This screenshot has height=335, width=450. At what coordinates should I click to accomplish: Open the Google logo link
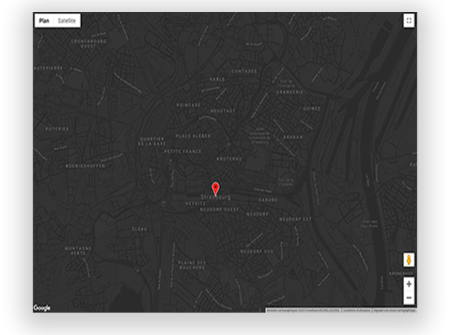point(42,307)
